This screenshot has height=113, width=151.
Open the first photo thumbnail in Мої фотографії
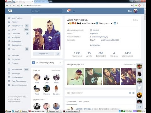[76, 76]
